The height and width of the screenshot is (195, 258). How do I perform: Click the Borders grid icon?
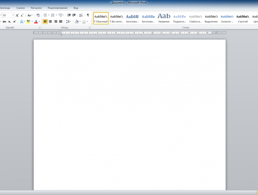tap(84, 22)
